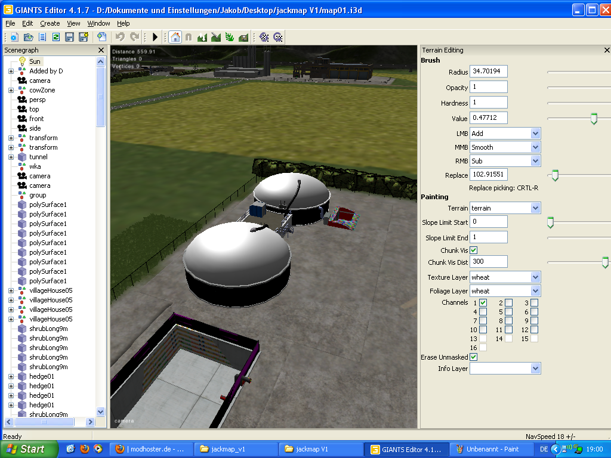This screenshot has width=611, height=458.
Task: Check Channel 5 checkbox
Action: coord(509,311)
